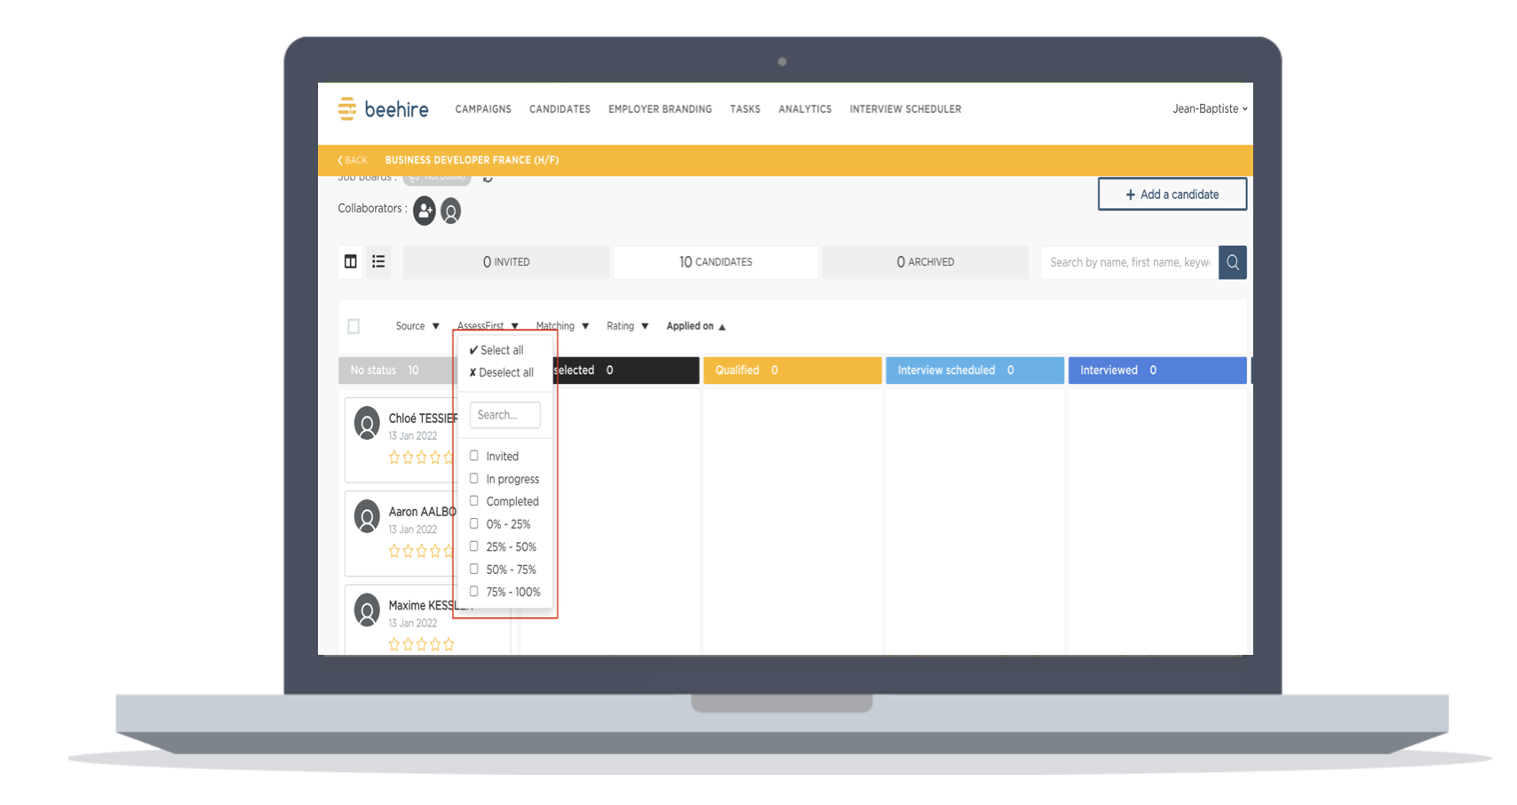Tick the 75% - 100% checkbox

474,592
